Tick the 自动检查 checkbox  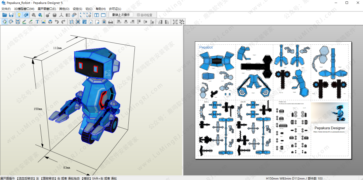coord(138,15)
